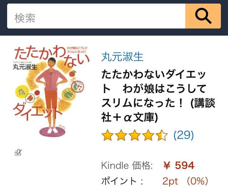Viewport: 228px width, 187px height.
Task: Click the purple oval mat on cover
Action: [x=52, y=132]
